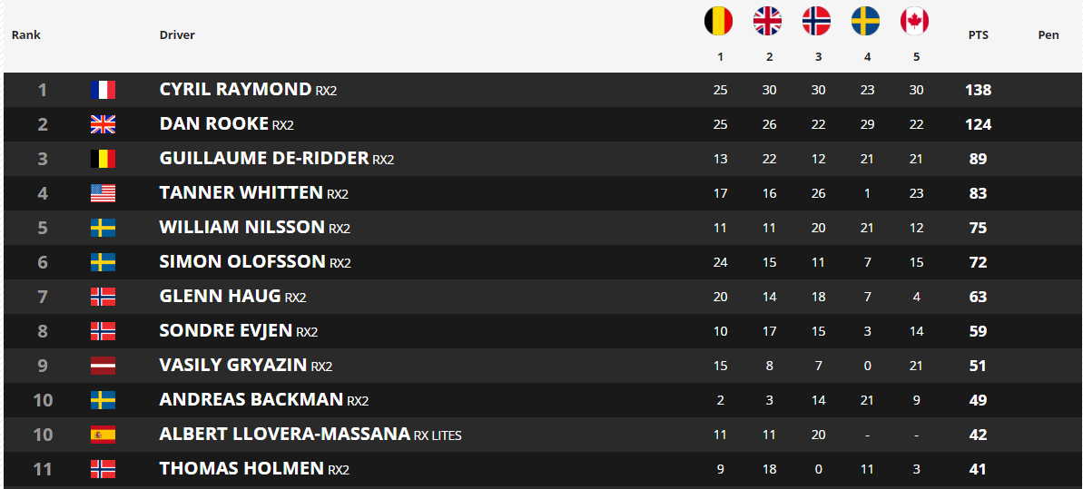
Task: Click the PTS column header
Action: tap(978, 35)
